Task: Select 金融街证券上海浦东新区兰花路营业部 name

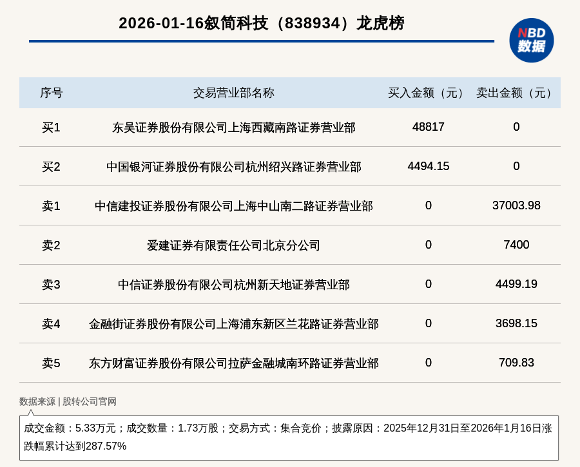Action: 233,324
